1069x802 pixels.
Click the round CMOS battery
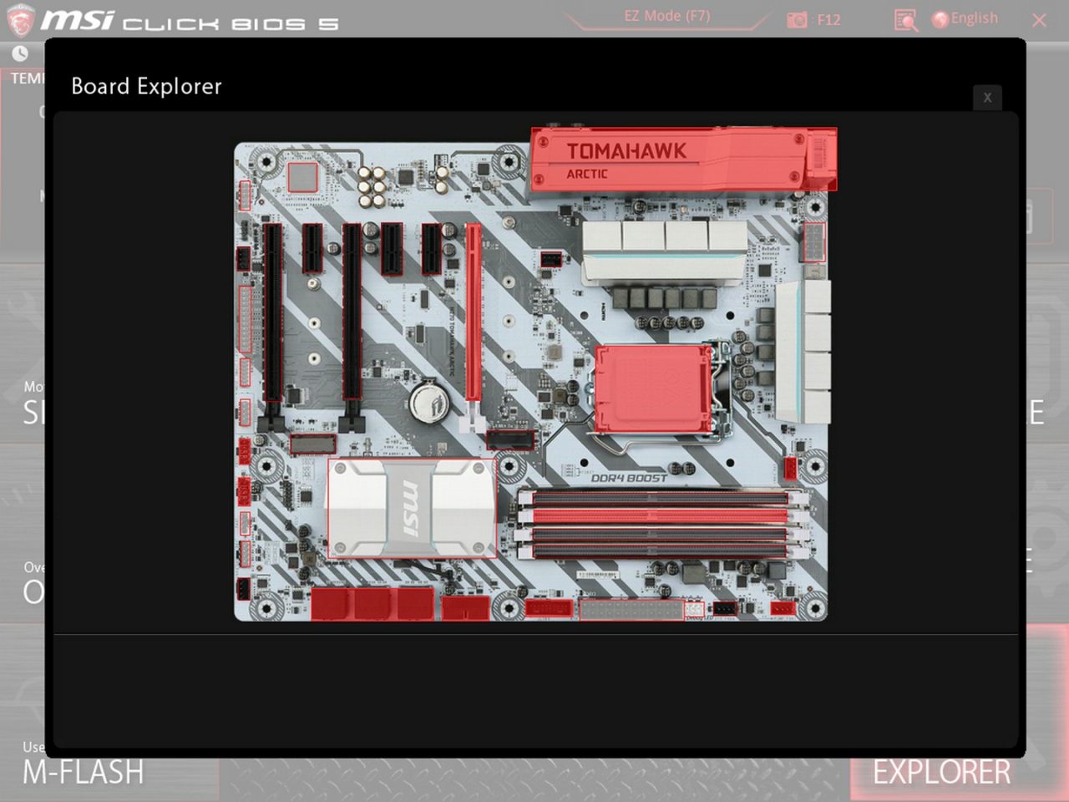[429, 402]
